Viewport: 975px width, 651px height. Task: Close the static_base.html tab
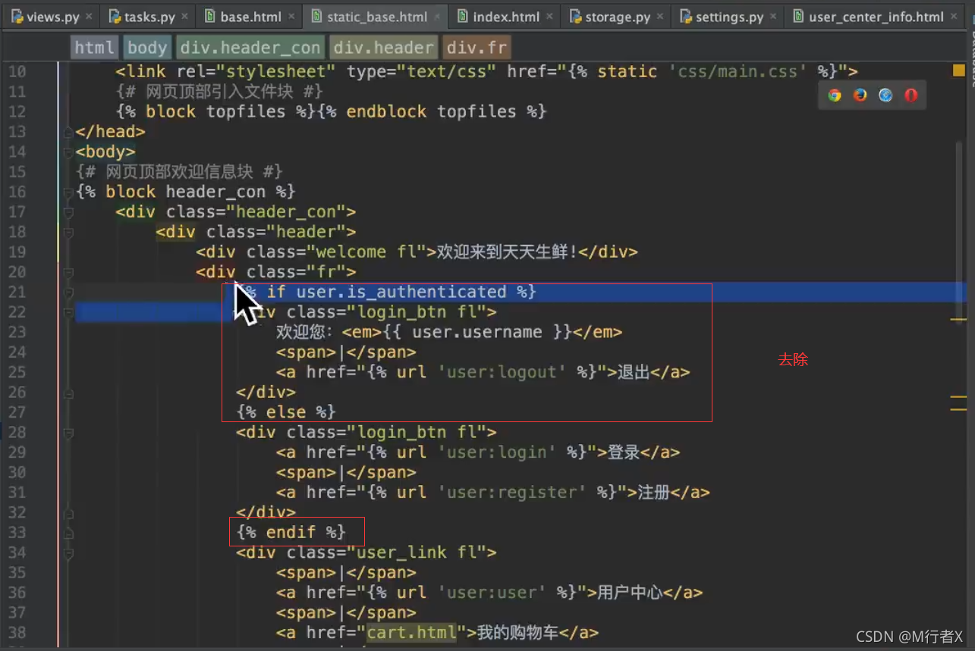click(438, 17)
